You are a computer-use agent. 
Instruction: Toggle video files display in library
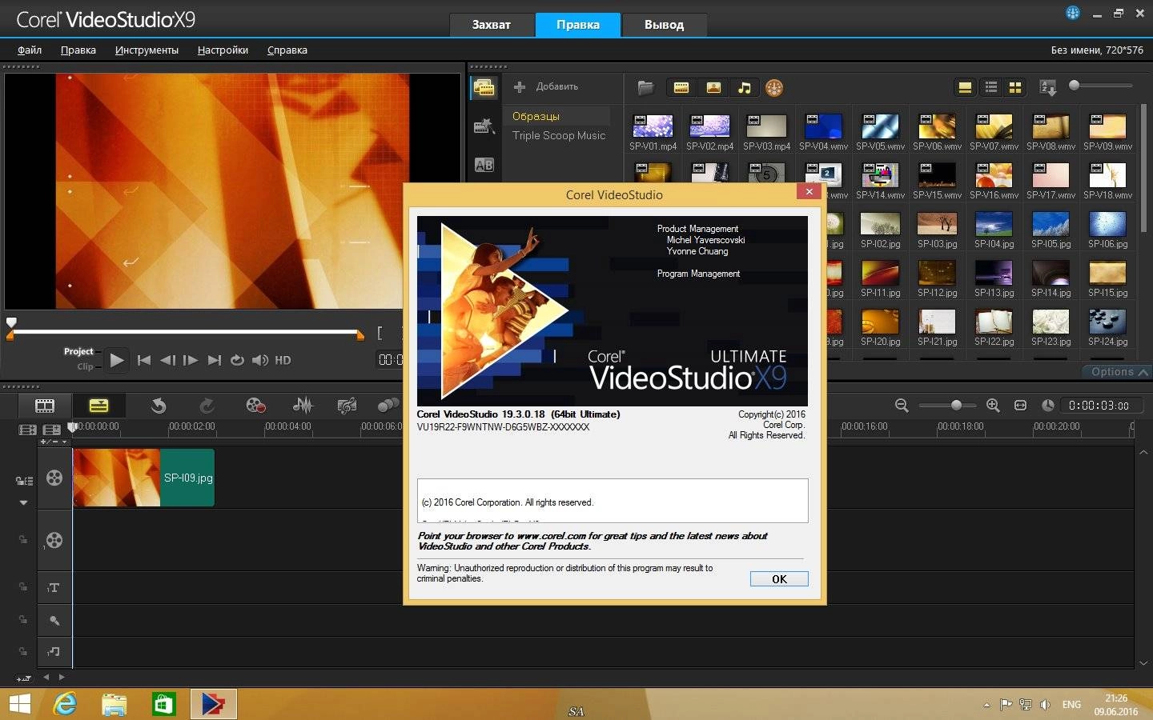coord(681,88)
